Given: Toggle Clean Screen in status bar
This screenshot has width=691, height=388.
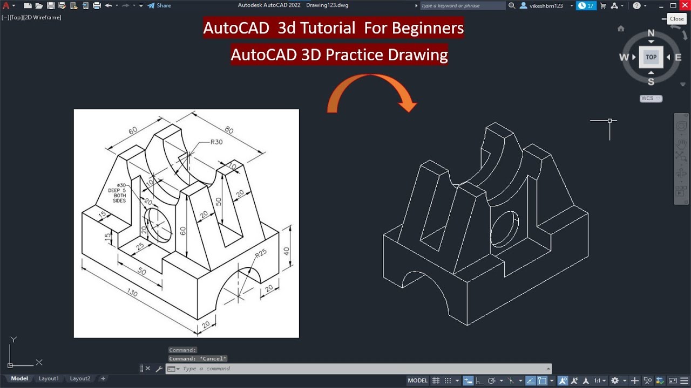Looking at the screenshot, I should 673,380.
